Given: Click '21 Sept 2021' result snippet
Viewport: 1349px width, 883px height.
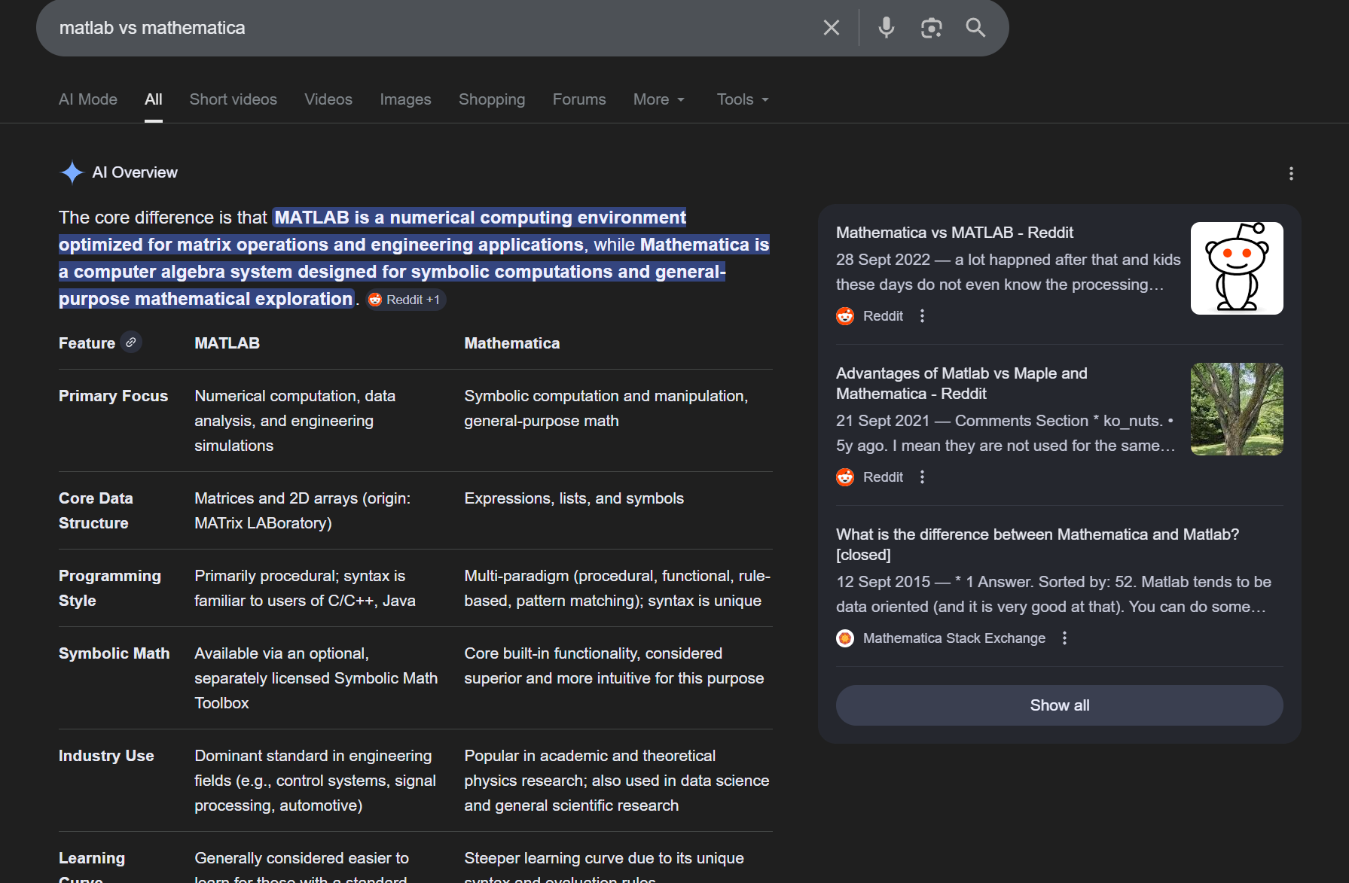Looking at the screenshot, I should [1006, 433].
